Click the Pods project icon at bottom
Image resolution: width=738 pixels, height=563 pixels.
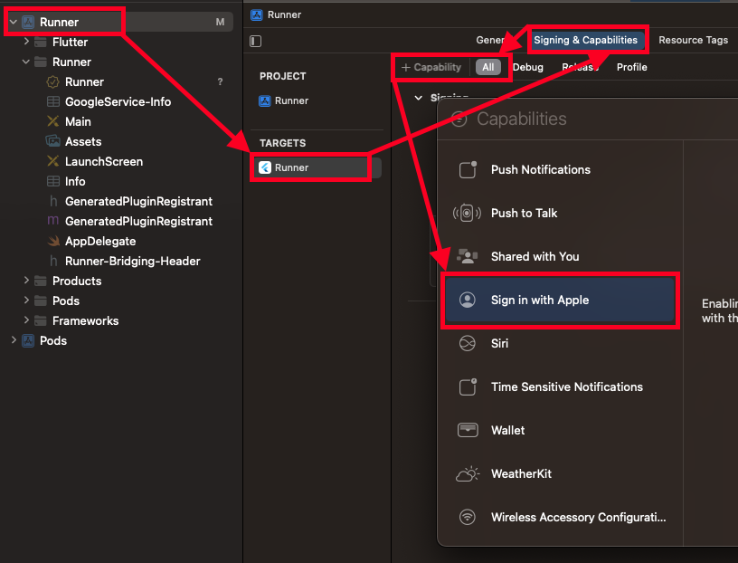28,340
